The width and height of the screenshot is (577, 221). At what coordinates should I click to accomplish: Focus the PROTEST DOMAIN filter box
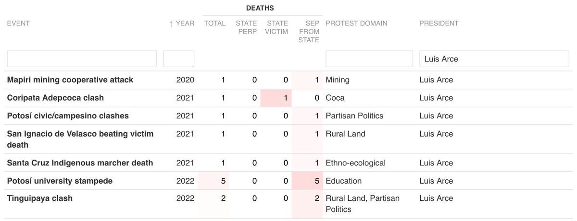369,58
